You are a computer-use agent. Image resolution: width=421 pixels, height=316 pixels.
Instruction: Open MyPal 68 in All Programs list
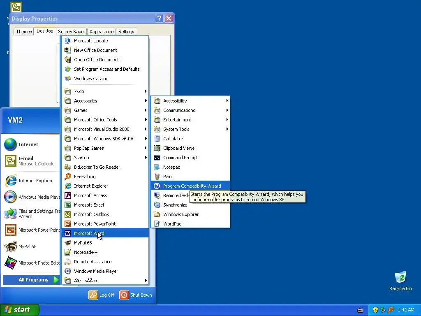pos(105,243)
